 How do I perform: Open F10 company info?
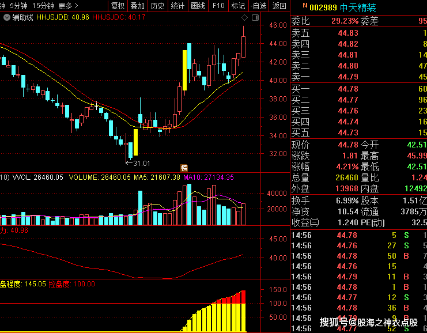(218, 6)
